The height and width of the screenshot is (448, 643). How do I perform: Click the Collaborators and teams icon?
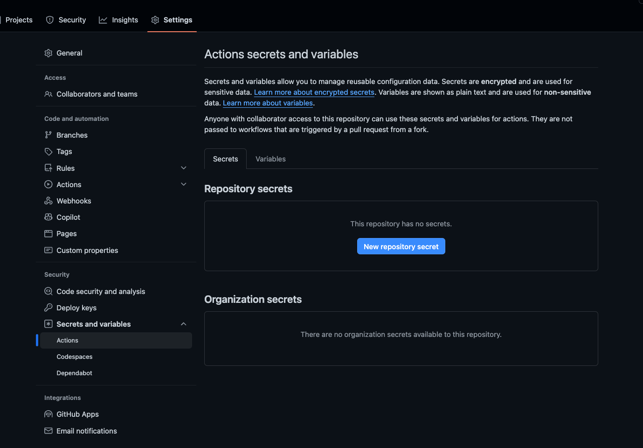click(48, 94)
